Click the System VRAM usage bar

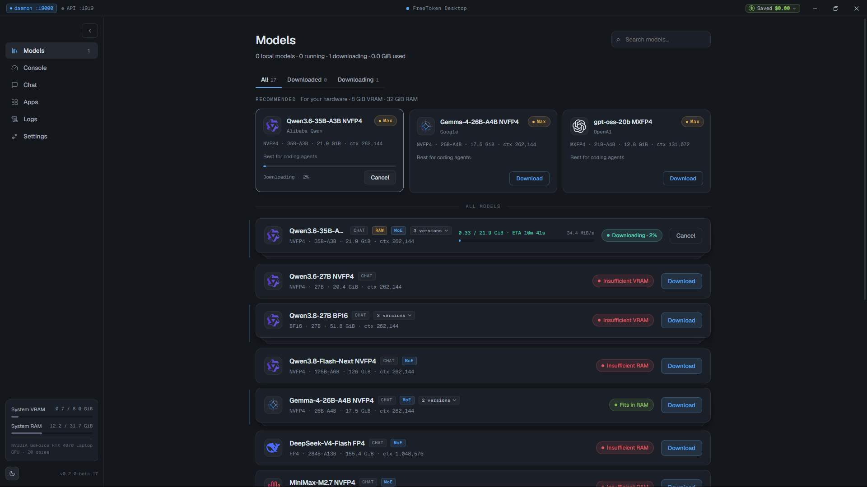[x=51, y=417]
